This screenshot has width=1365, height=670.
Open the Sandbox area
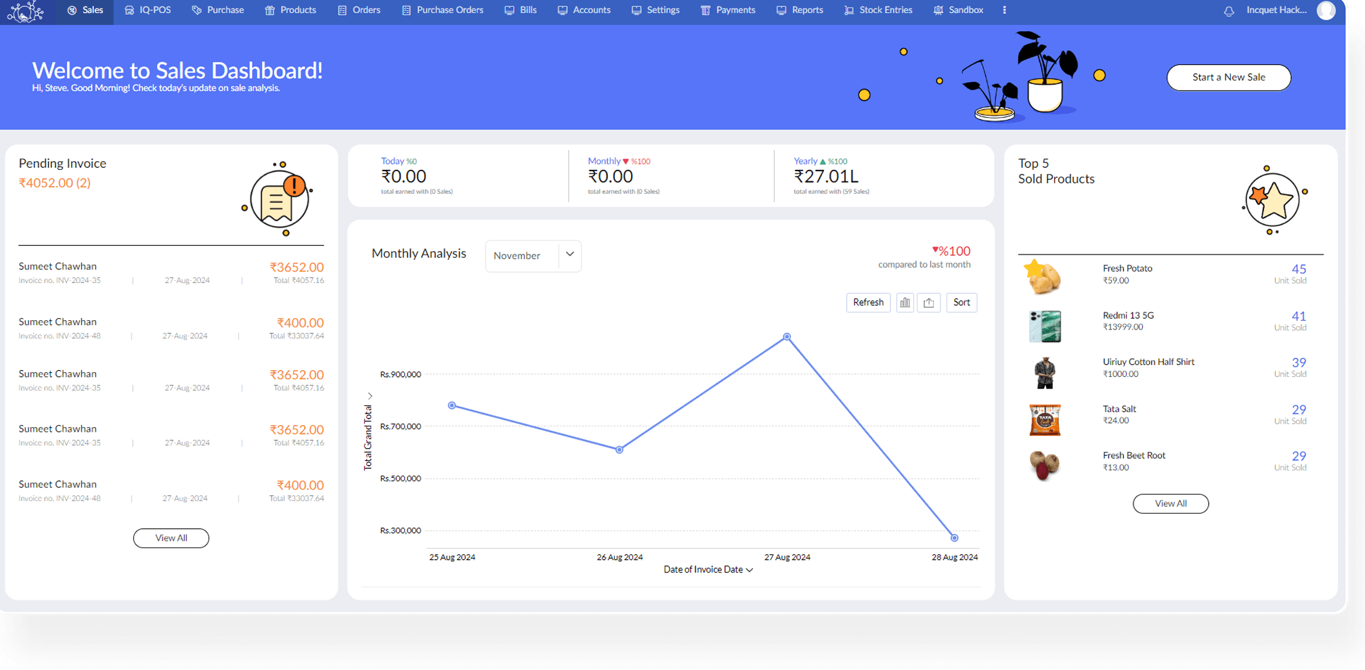(958, 10)
